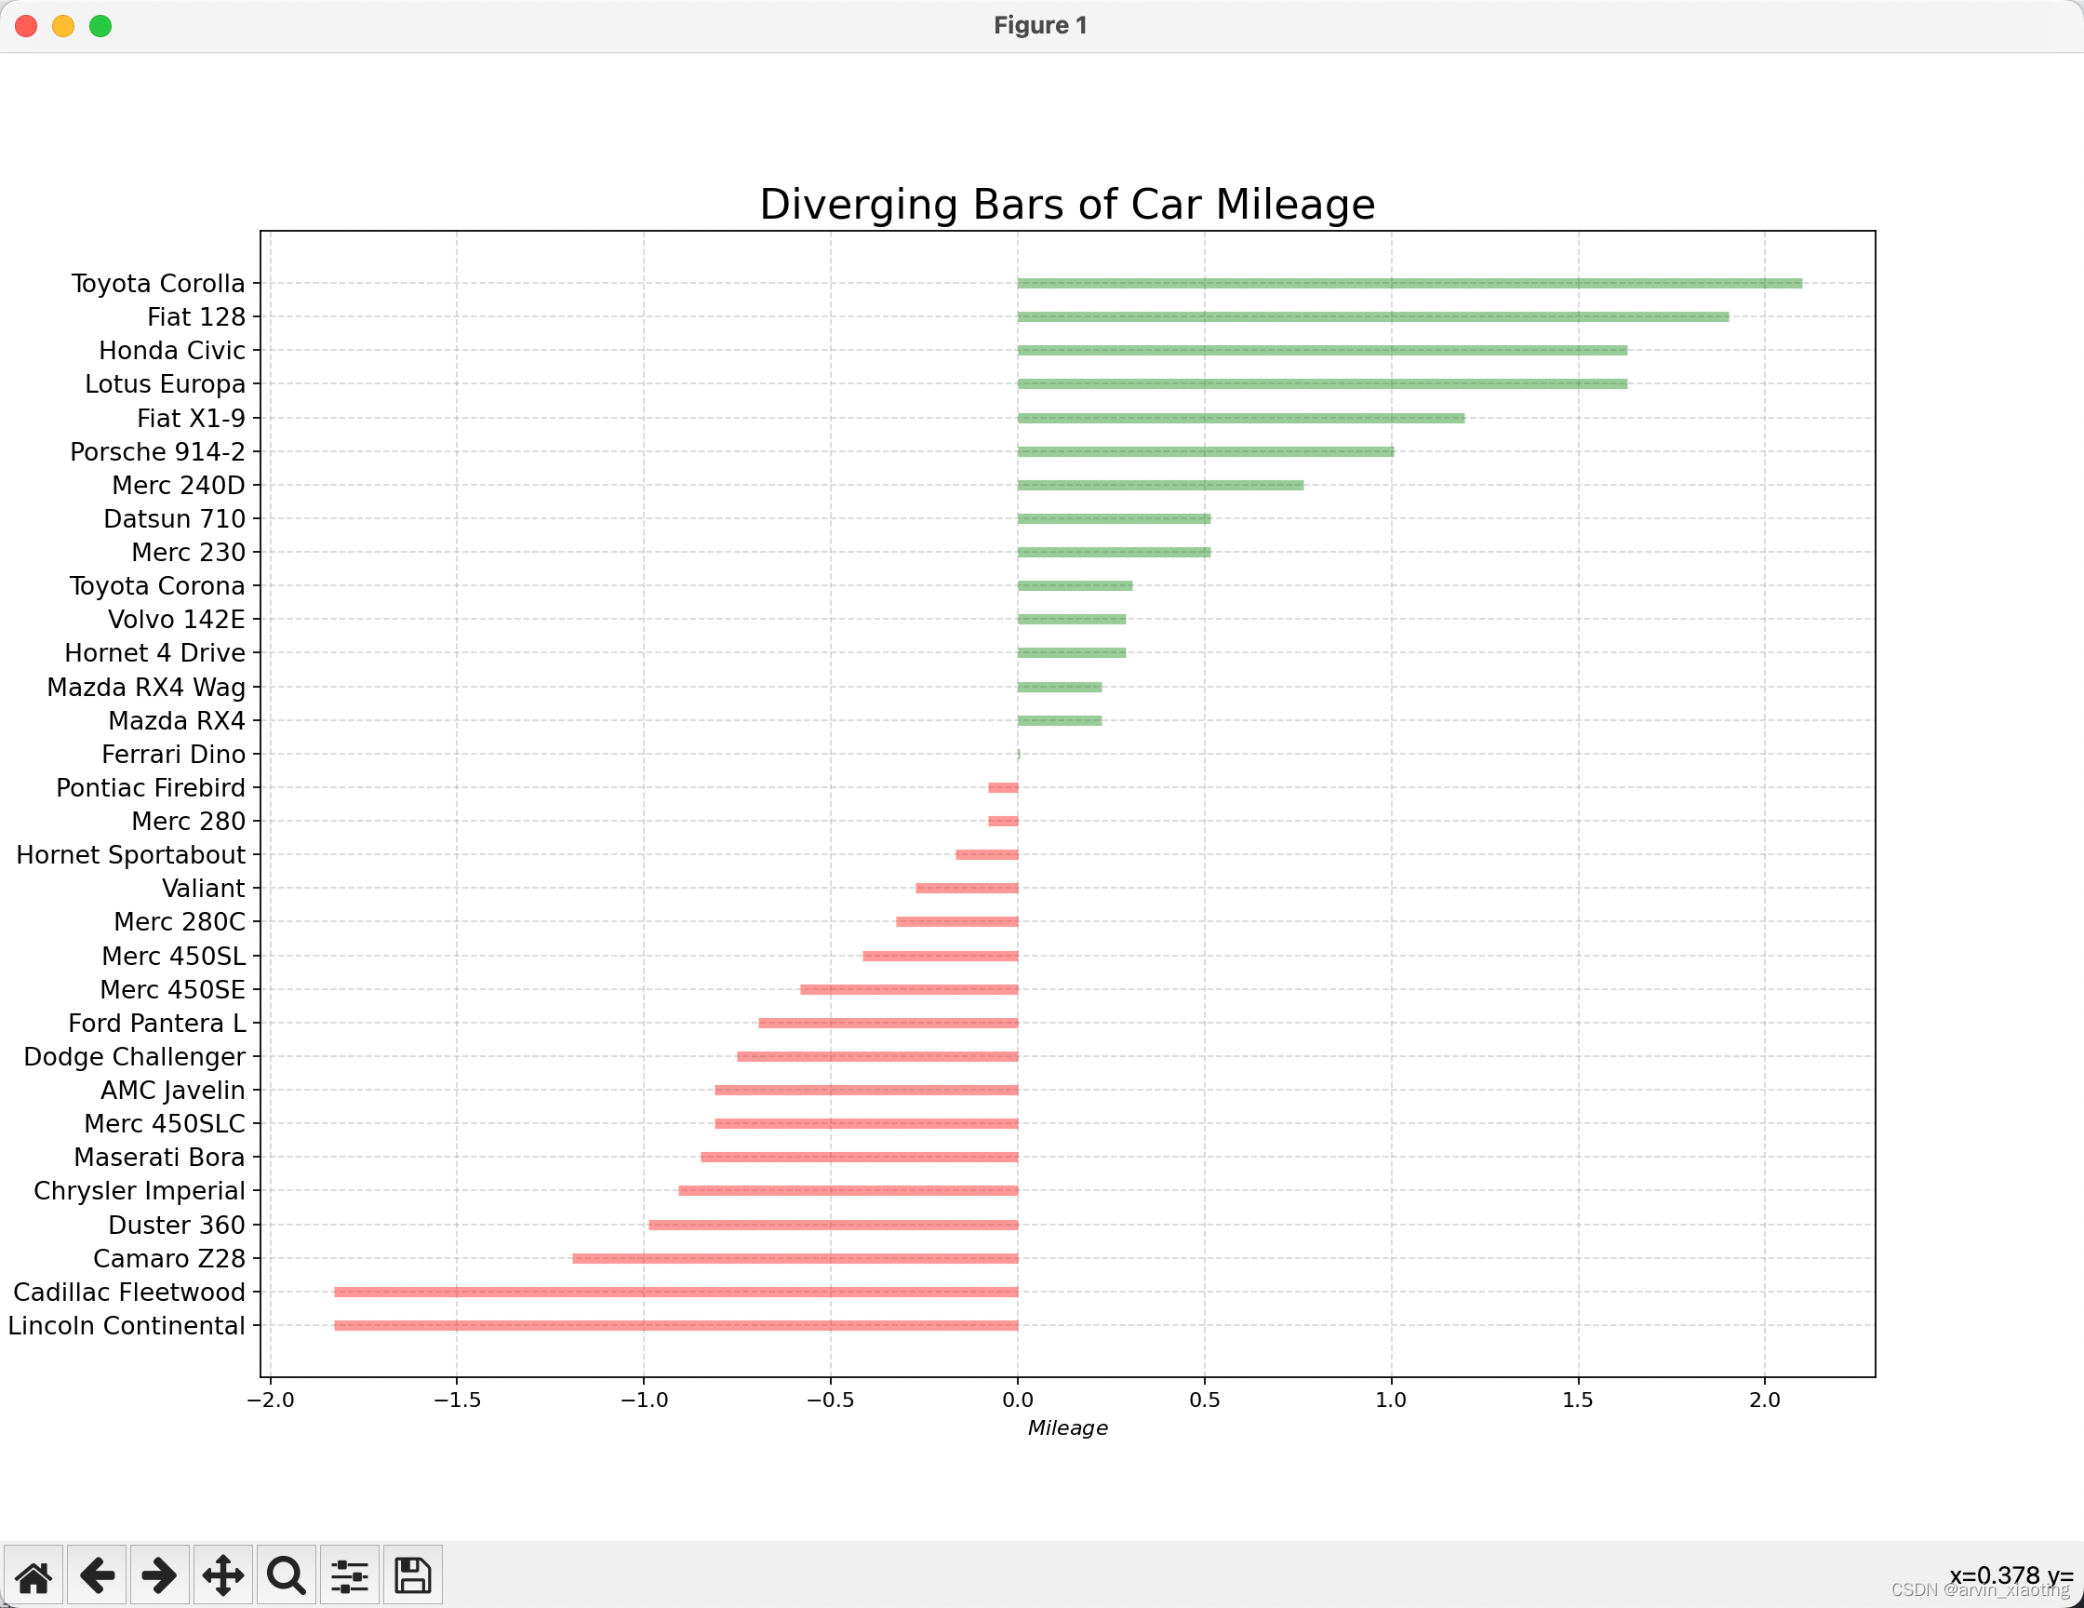Click the Fiat 128 green bar

click(1372, 316)
